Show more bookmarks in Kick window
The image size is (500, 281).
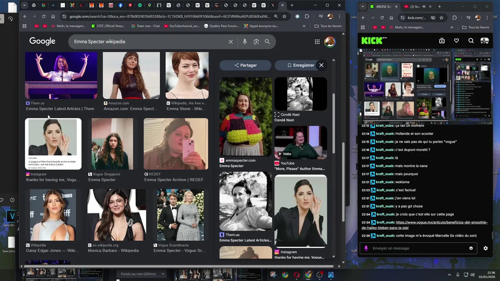[x=452, y=27]
